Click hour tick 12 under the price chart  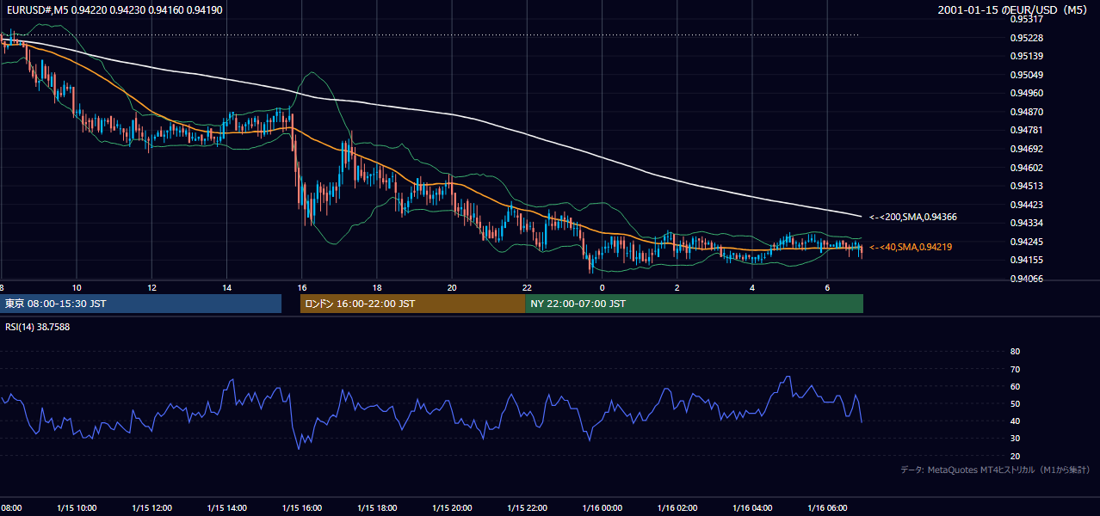(x=151, y=287)
